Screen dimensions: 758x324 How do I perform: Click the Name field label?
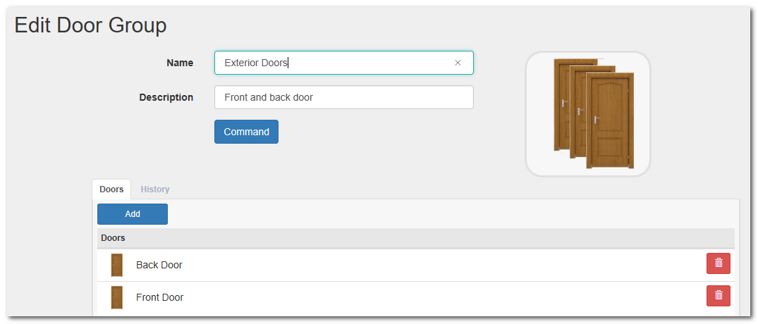(180, 63)
